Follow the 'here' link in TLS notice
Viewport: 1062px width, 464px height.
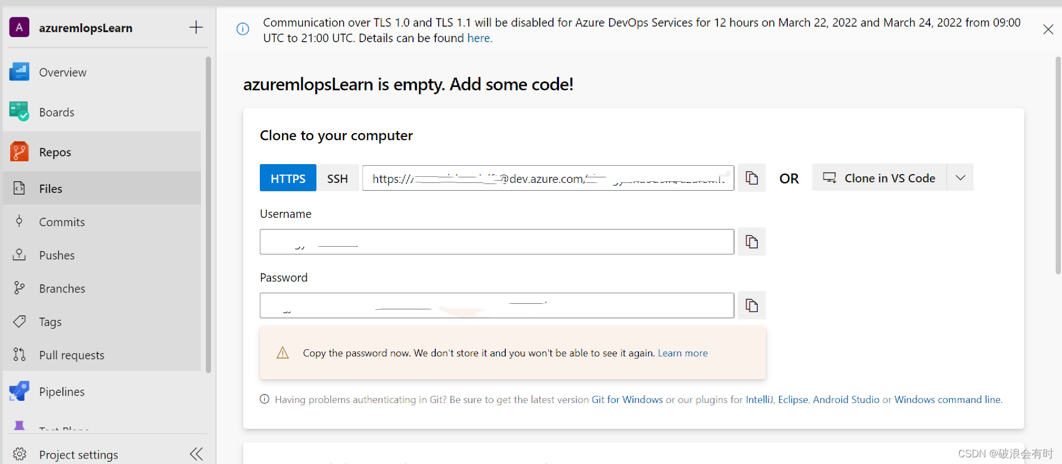coord(479,38)
